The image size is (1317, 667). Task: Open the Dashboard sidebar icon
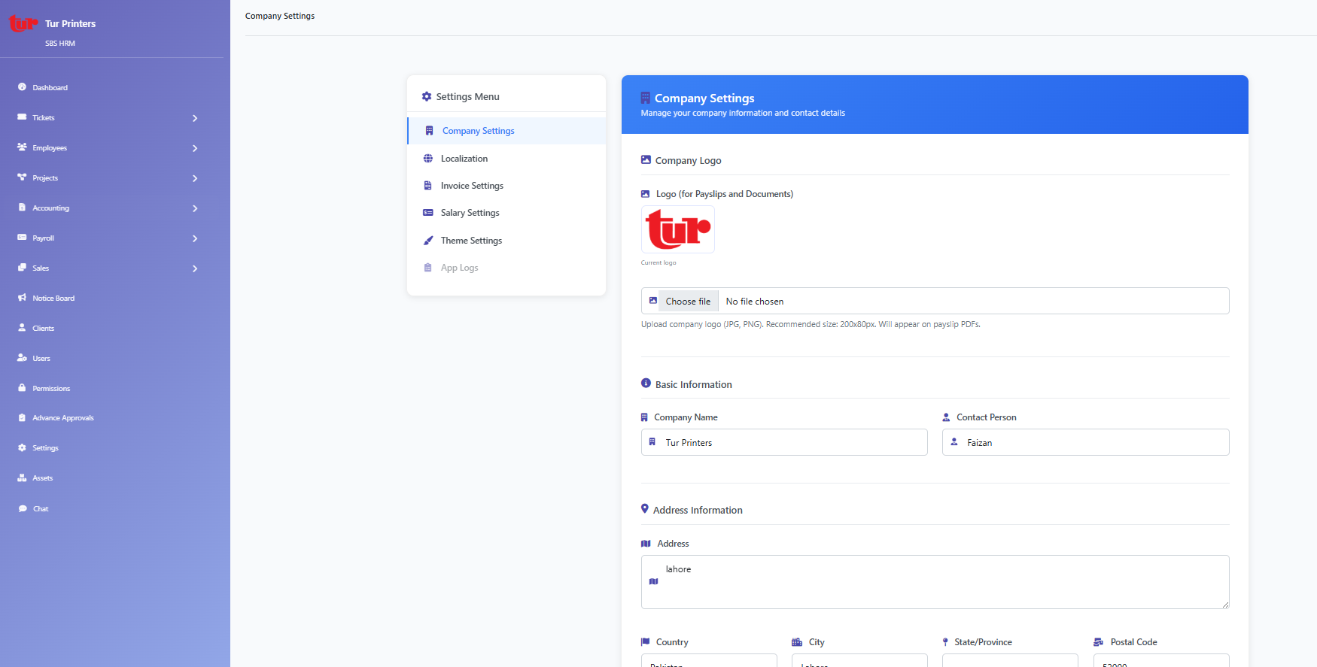click(22, 87)
